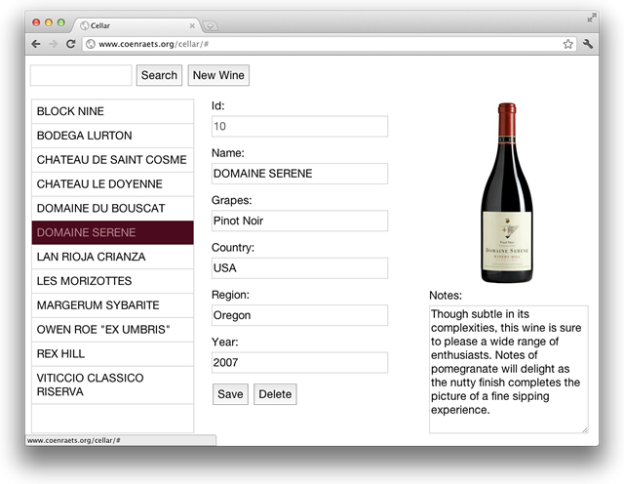Select the Cellar browser tab
The width and height of the screenshot is (624, 484).
[136, 25]
